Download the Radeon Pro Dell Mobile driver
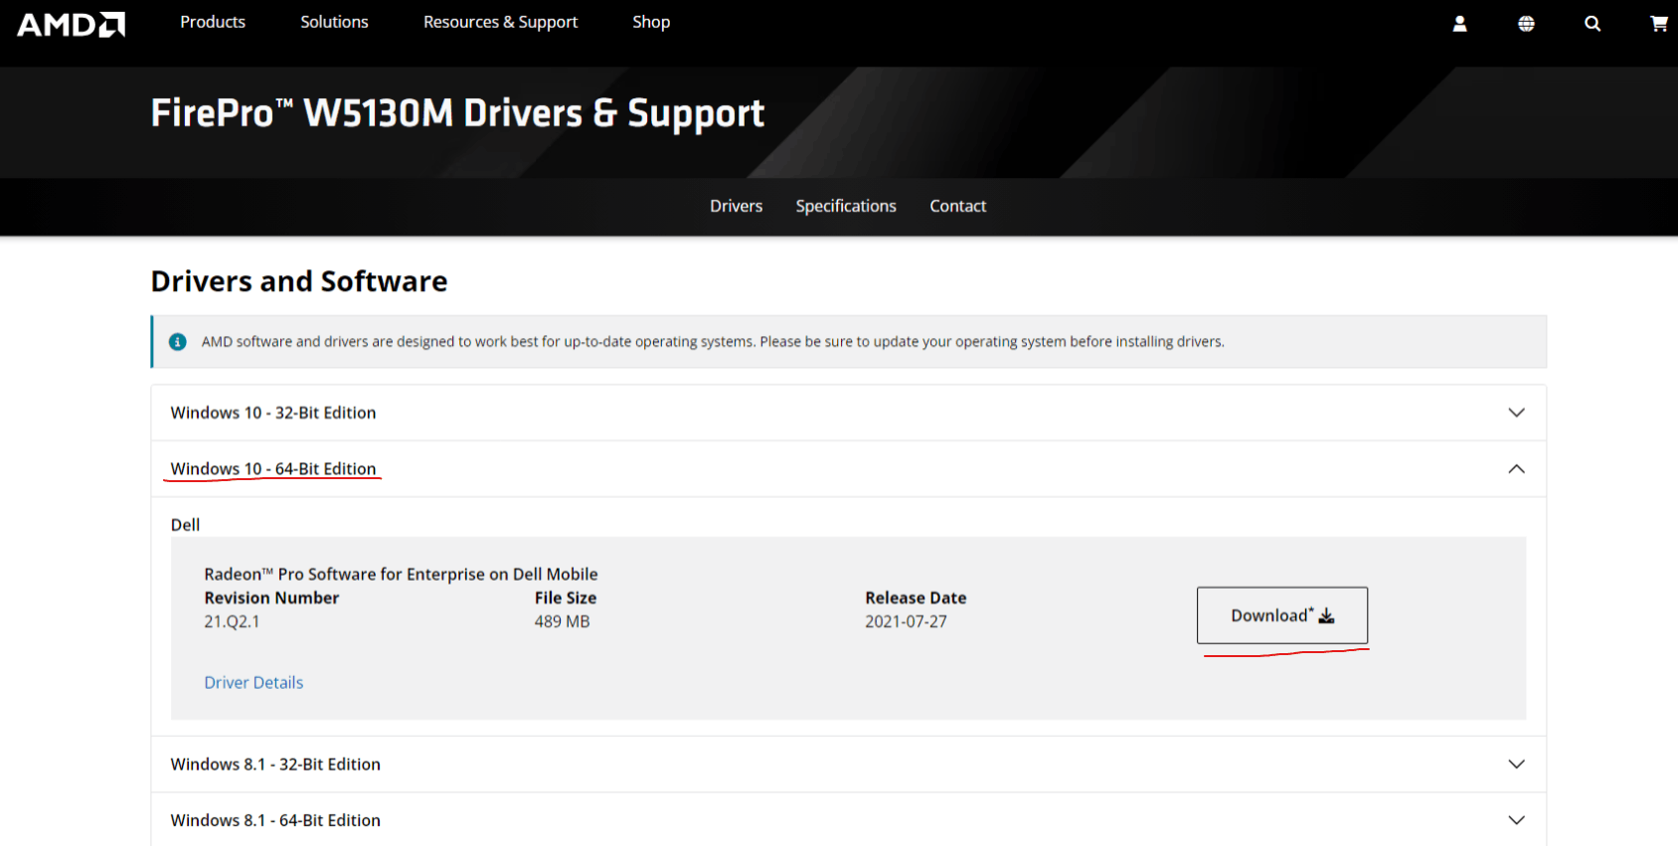 (1282, 615)
